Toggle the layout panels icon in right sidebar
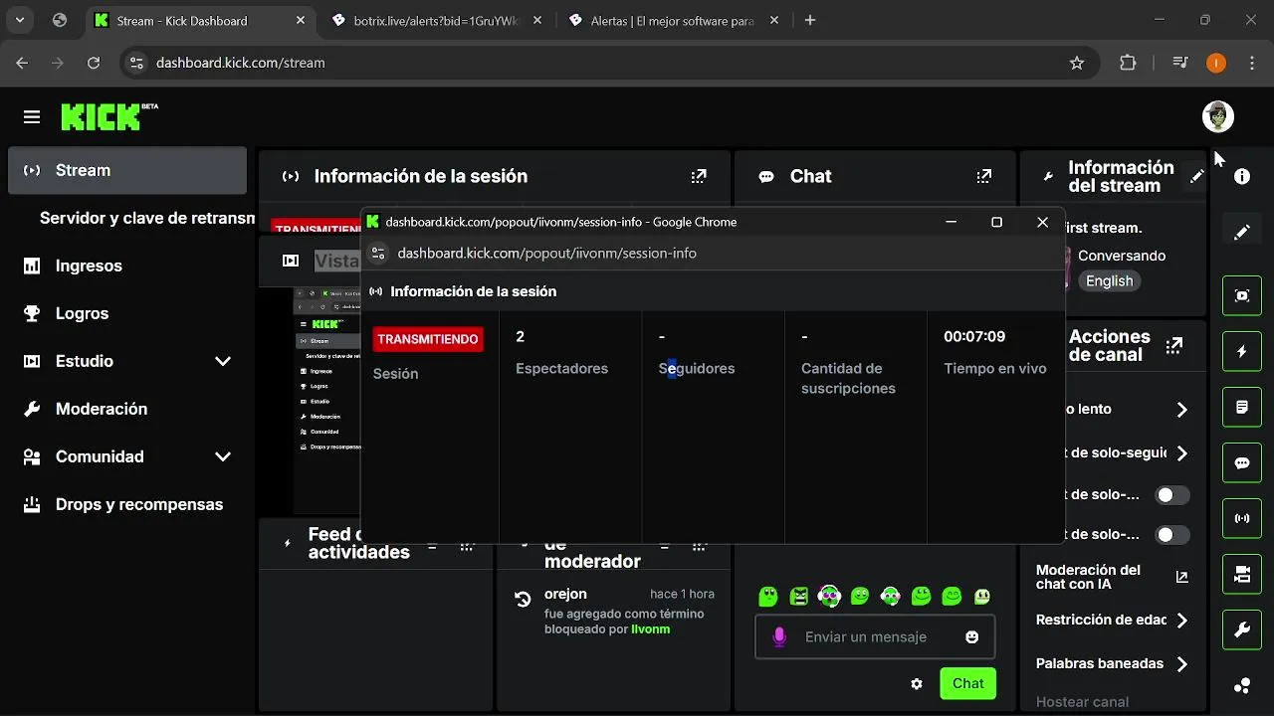 coord(1242,574)
